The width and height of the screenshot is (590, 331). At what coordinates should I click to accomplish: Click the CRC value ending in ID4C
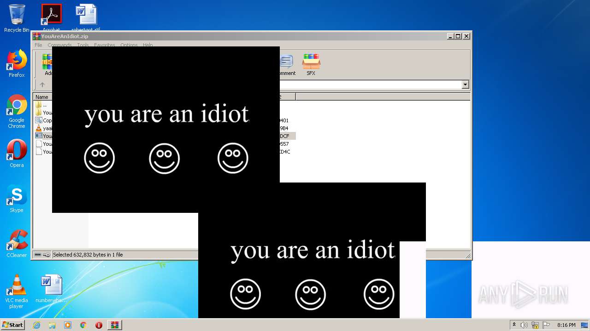click(x=285, y=152)
